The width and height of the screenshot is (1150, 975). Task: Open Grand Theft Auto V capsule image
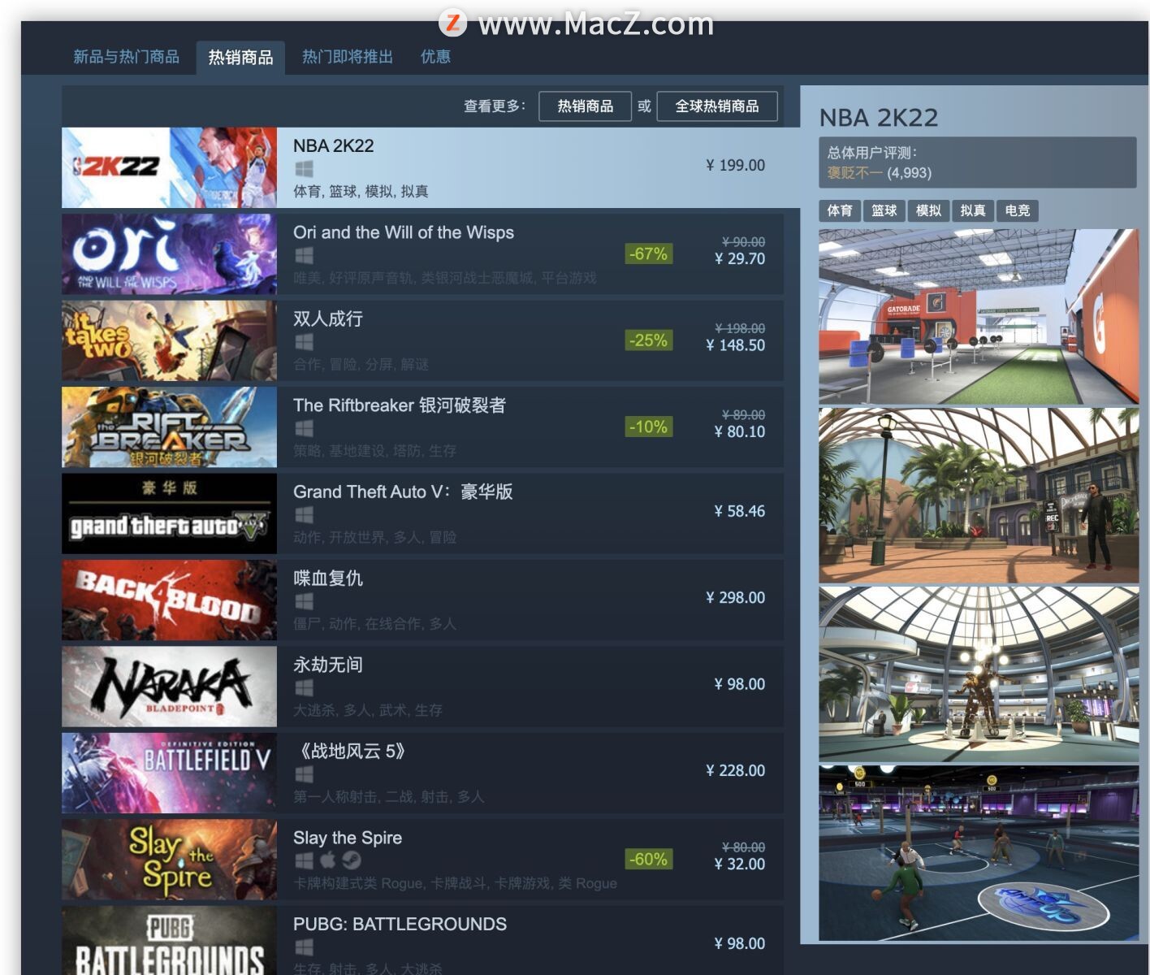point(169,513)
